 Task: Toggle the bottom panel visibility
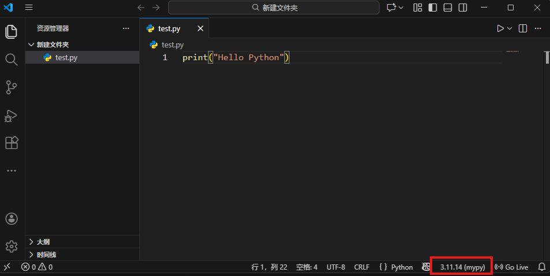click(x=448, y=8)
